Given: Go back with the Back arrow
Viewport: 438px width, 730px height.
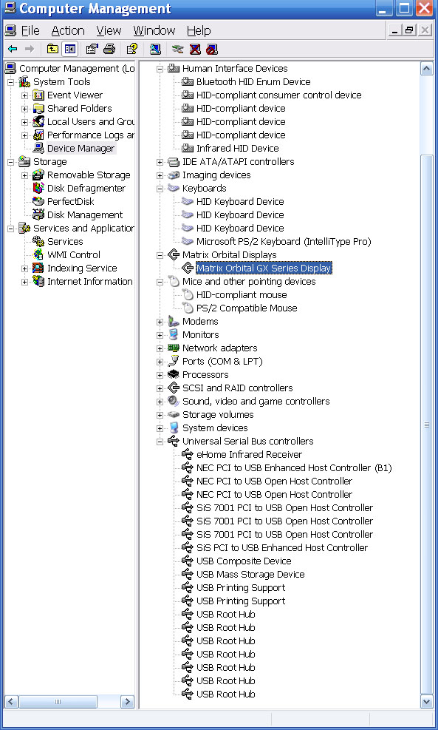Looking at the screenshot, I should click(13, 49).
